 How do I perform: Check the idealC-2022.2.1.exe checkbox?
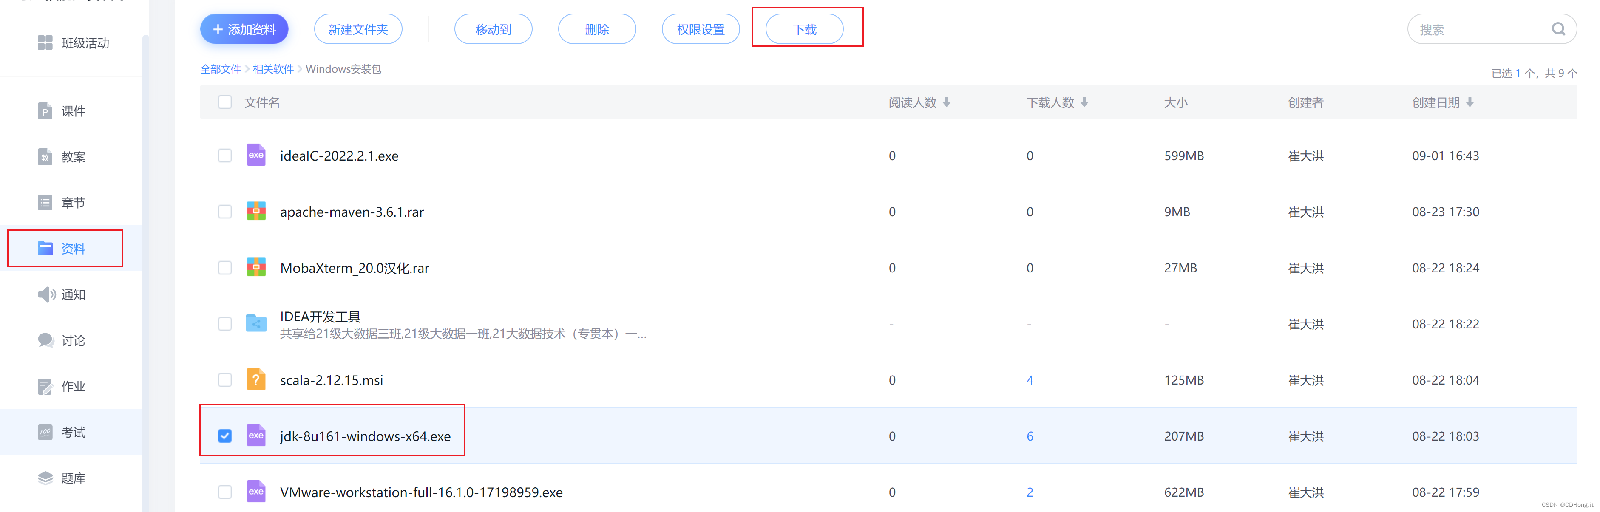point(225,155)
